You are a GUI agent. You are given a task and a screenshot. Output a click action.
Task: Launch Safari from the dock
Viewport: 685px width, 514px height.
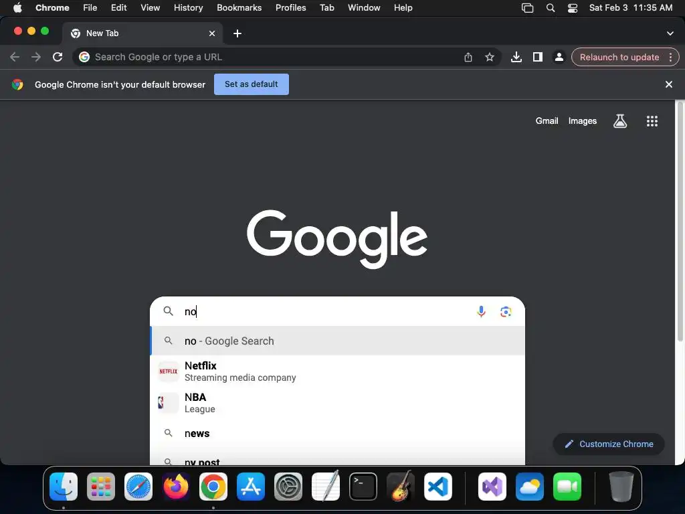138,487
